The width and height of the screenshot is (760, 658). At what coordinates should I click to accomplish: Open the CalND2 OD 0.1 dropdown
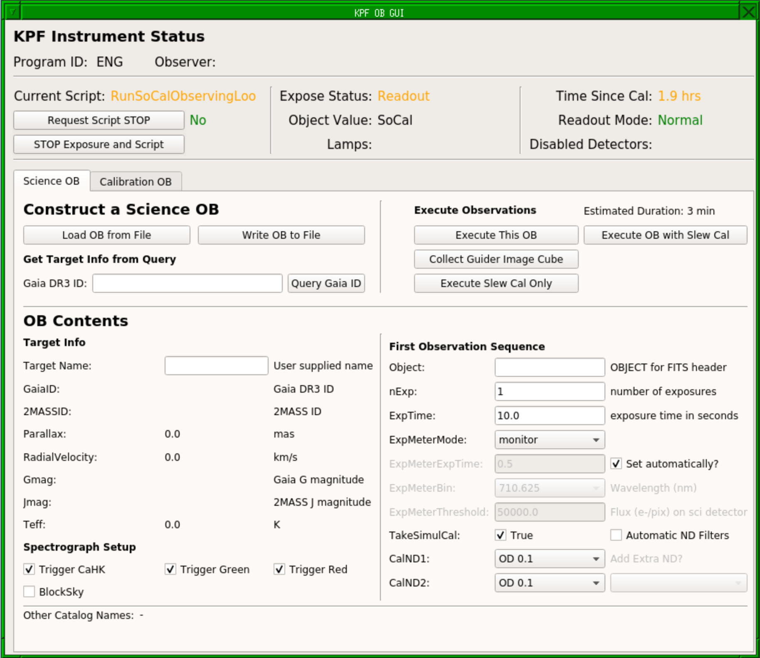click(550, 583)
